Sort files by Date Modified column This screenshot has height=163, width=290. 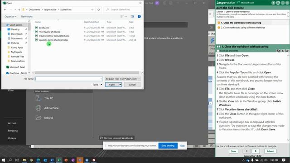coord(91,22)
